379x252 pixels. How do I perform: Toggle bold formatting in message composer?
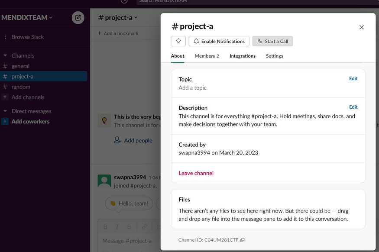(105, 227)
